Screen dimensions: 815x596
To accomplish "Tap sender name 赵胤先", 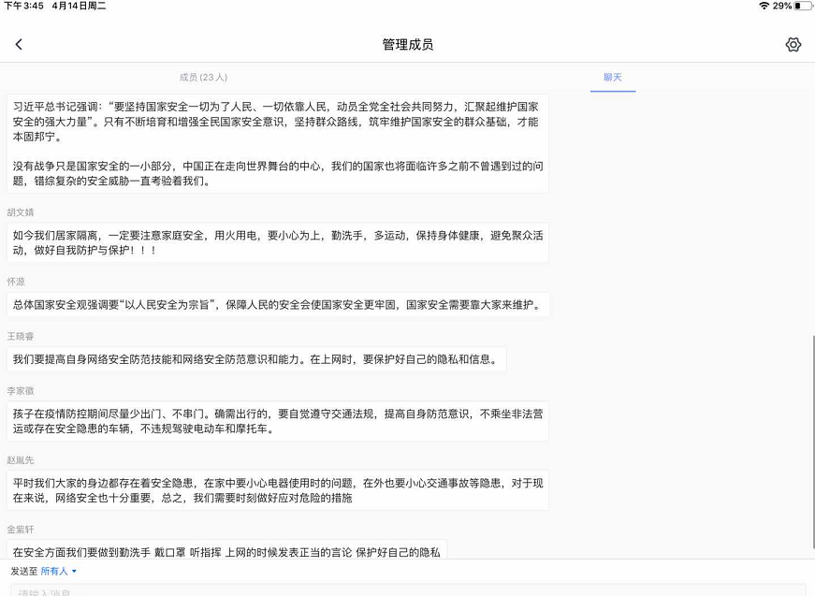I will pyautogui.click(x=21, y=459).
